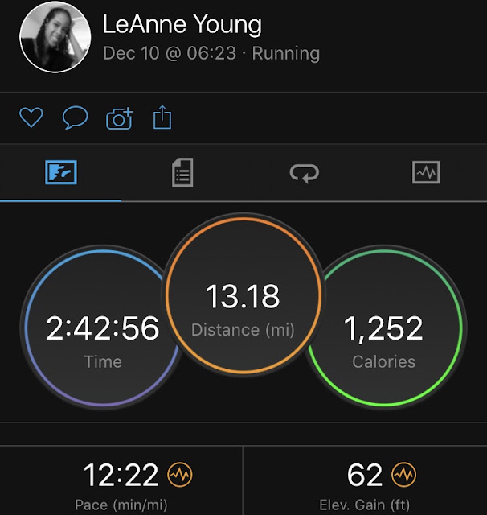
Task: Open pace chart icon beside 12:22
Action: point(180,475)
